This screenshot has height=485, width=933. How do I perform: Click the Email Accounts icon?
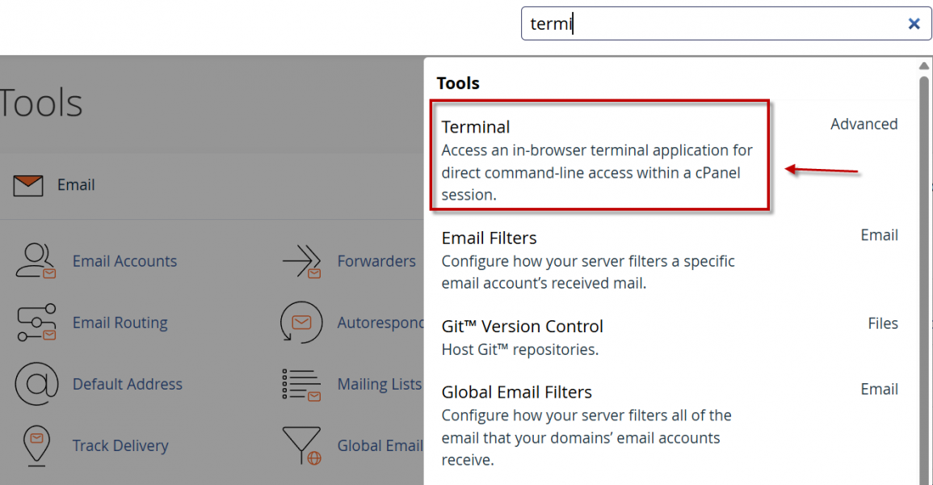[x=36, y=261]
